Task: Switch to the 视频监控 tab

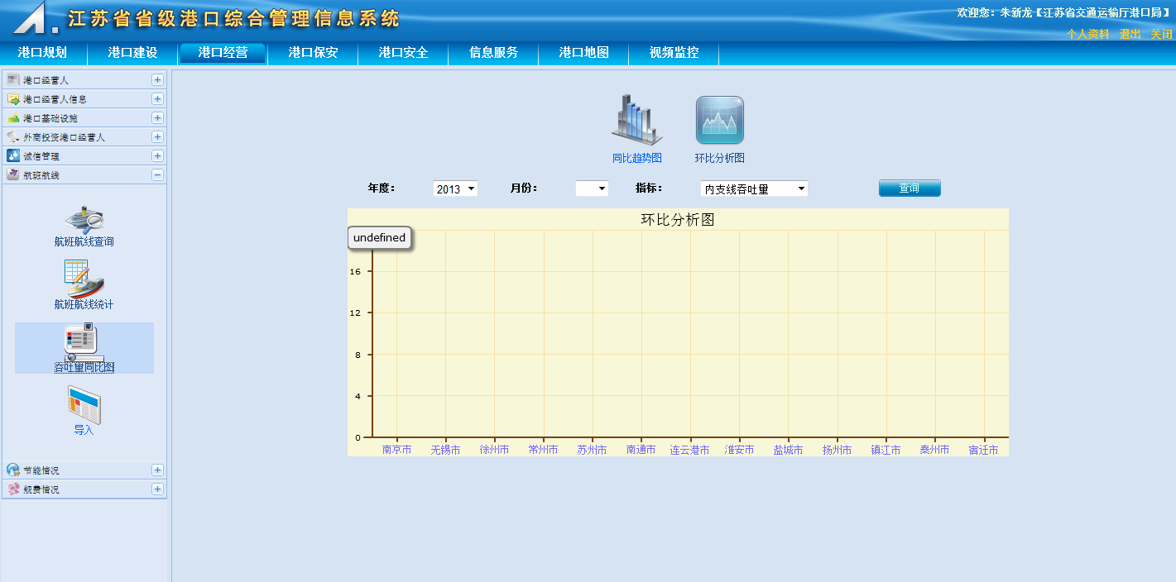Action: (x=674, y=53)
